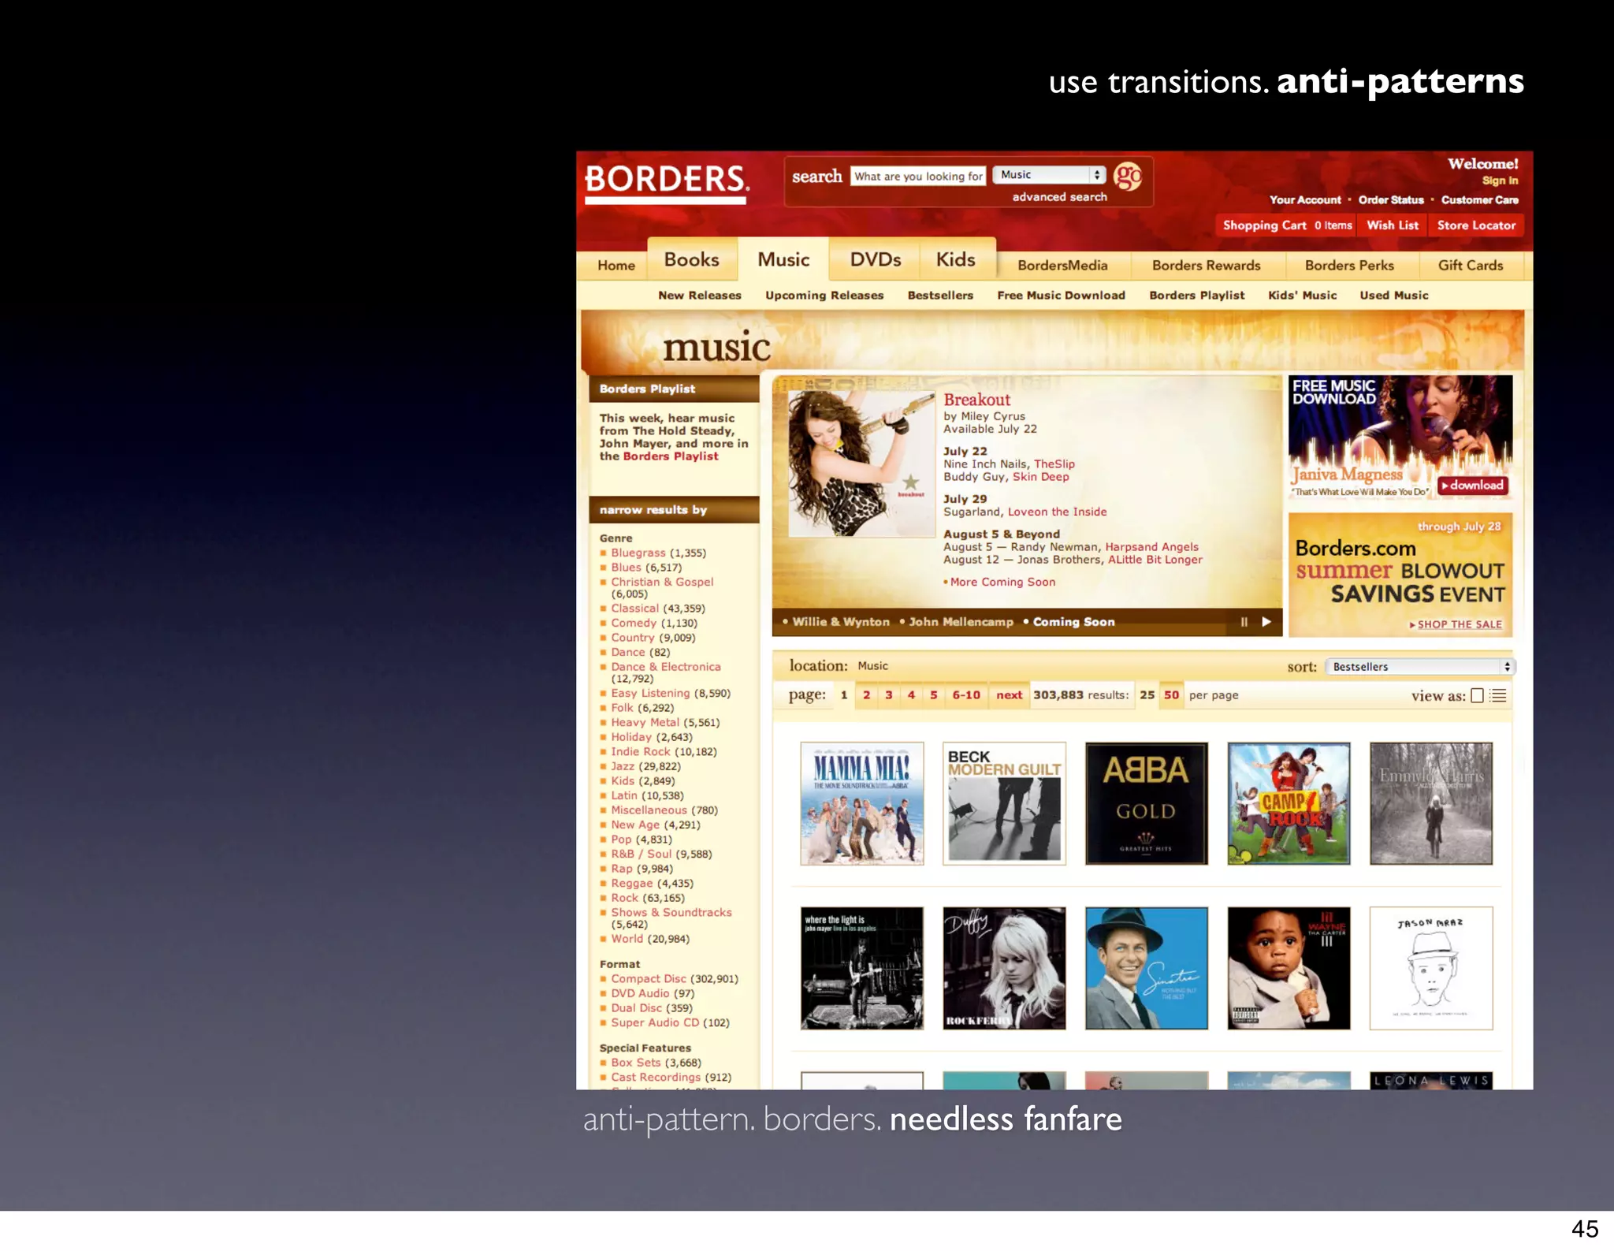This screenshot has width=1614, height=1251.
Task: Open the Bestsellers submenu link
Action: pyautogui.click(x=940, y=296)
